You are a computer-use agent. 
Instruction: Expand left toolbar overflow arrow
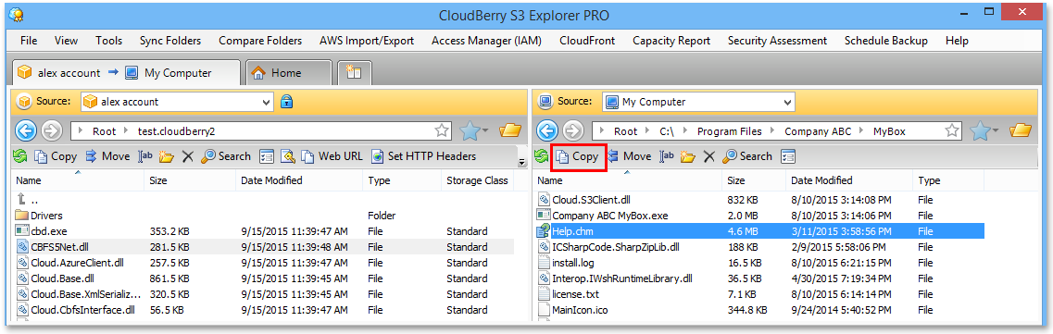tap(521, 162)
